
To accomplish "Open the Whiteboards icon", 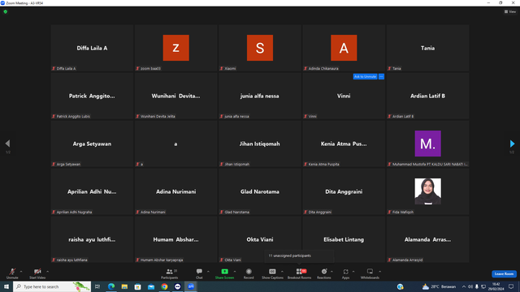I will tap(370, 273).
